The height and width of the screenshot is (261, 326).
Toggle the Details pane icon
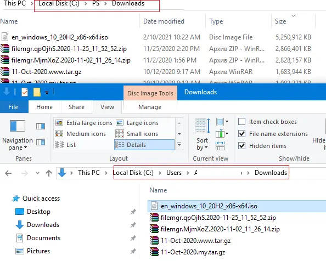coord(41,142)
